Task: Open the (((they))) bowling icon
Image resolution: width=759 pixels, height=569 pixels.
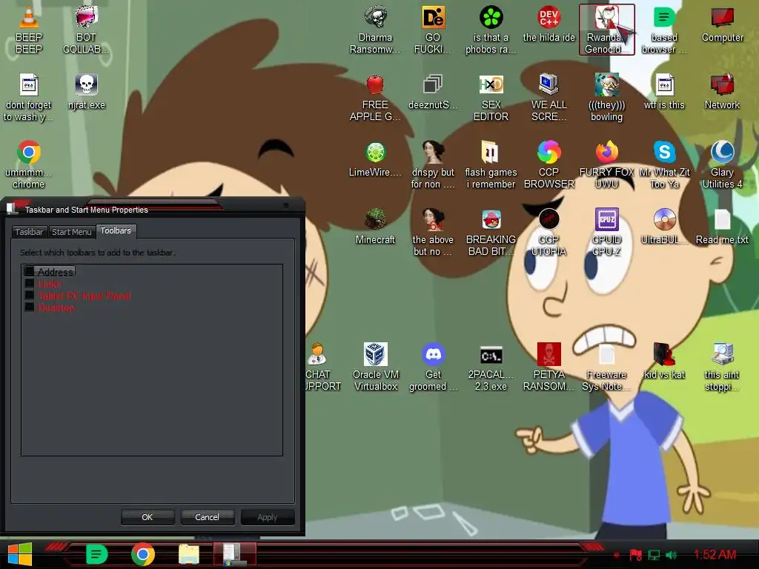Action: click(x=606, y=97)
